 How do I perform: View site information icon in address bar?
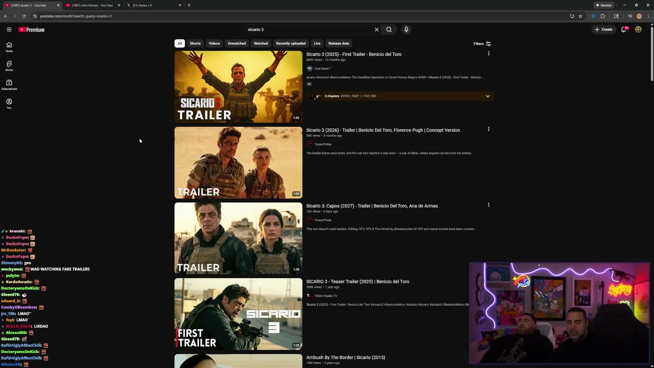coord(35,16)
